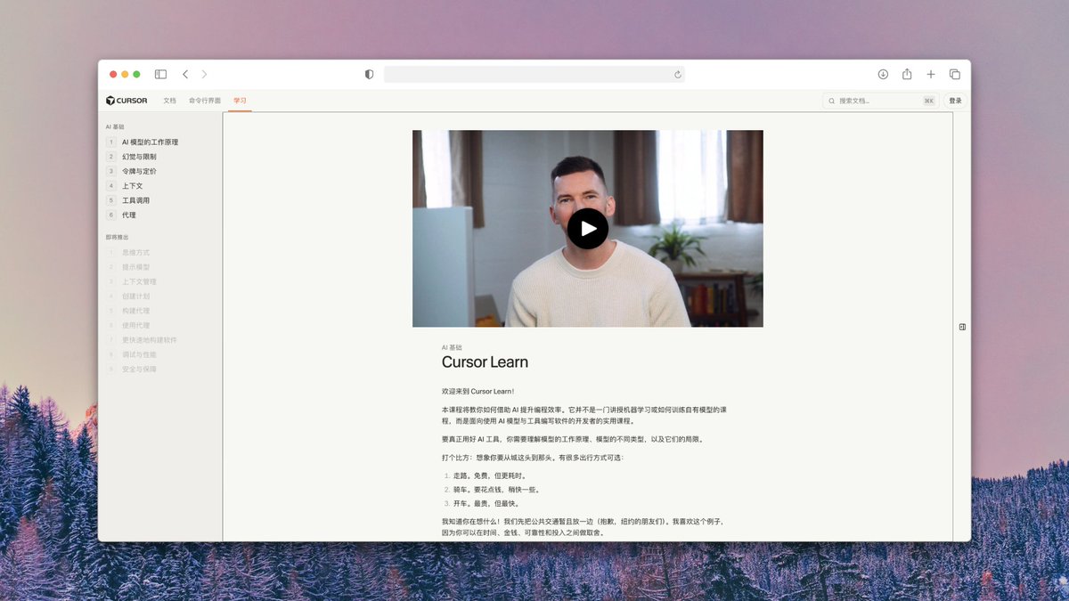
Task: Click the upcoming item 提示模型
Action: point(135,267)
